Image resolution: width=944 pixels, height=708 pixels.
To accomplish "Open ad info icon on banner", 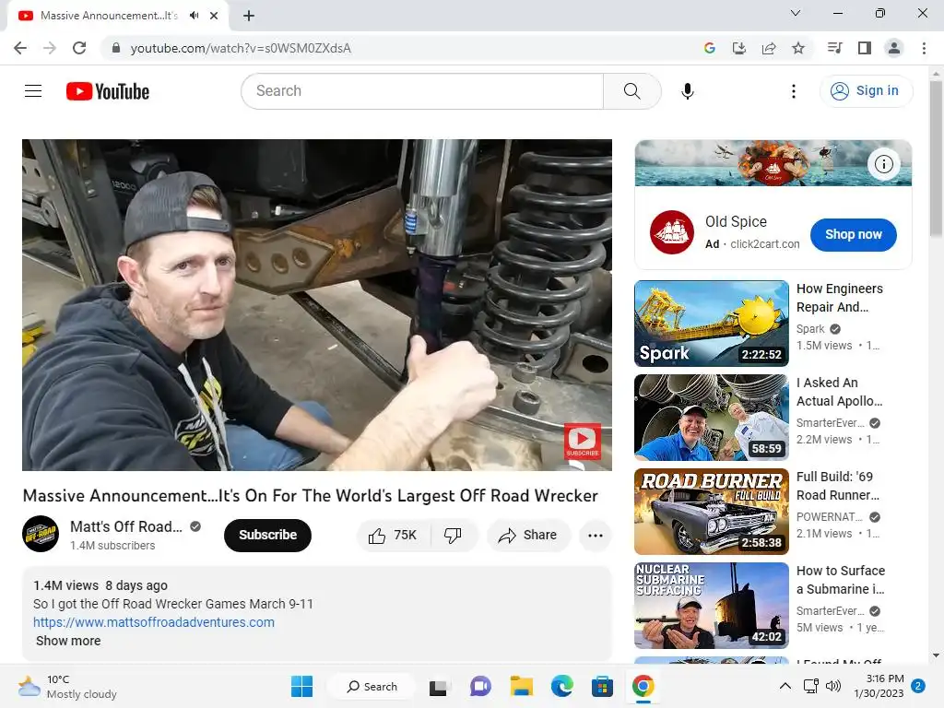I will (883, 164).
